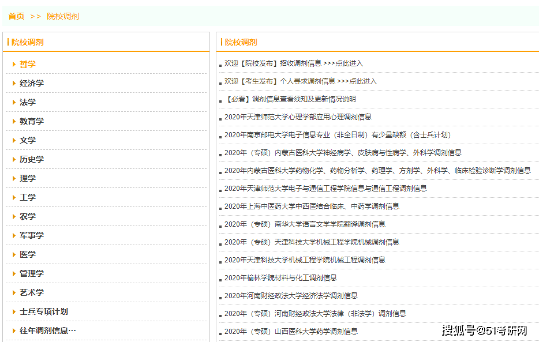Click the triangle icon next to 管理学

[x=14, y=273]
